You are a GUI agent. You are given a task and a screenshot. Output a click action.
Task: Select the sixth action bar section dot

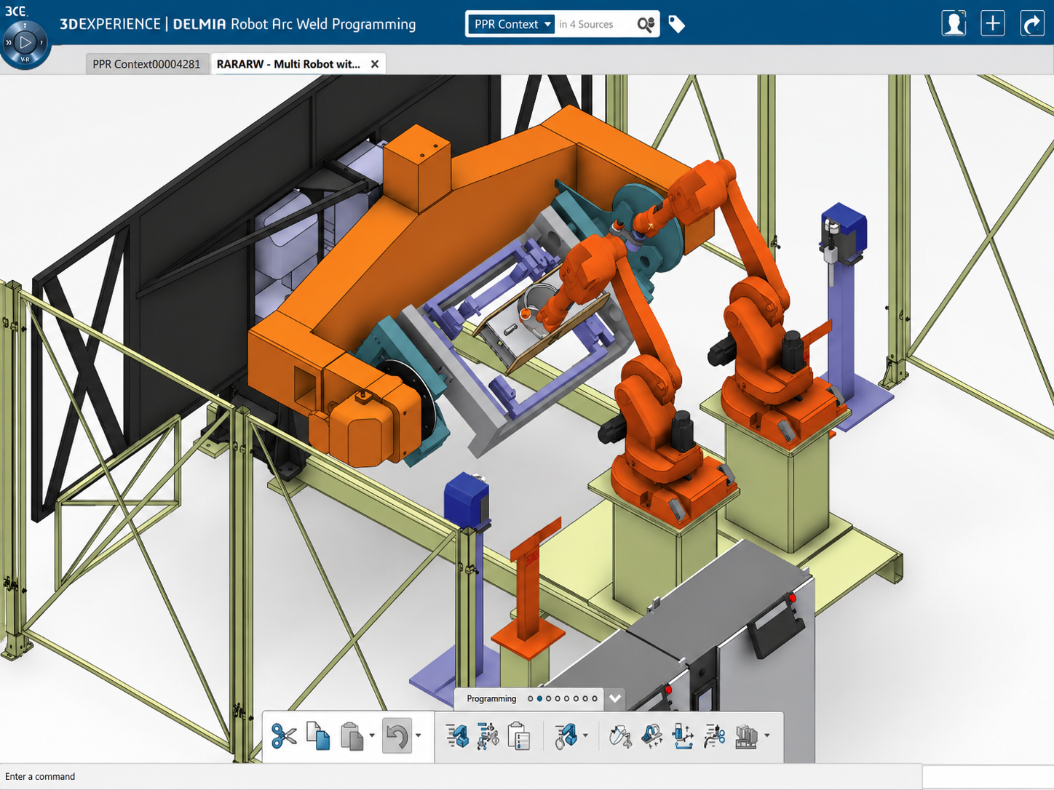(576, 698)
